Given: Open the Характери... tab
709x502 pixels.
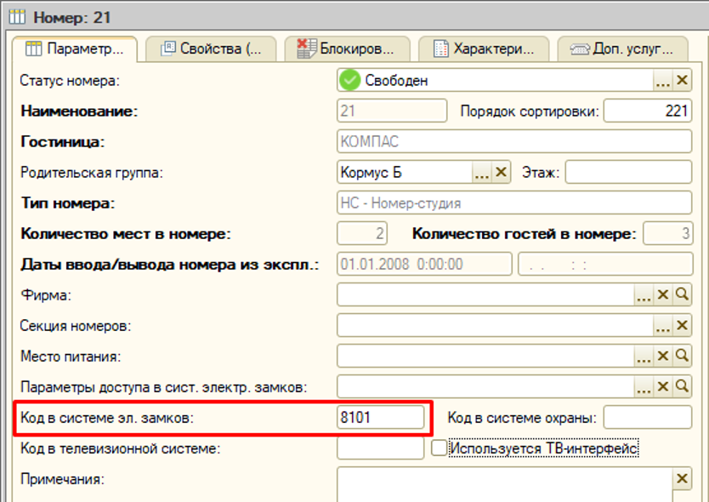Looking at the screenshot, I should pos(484,48).
